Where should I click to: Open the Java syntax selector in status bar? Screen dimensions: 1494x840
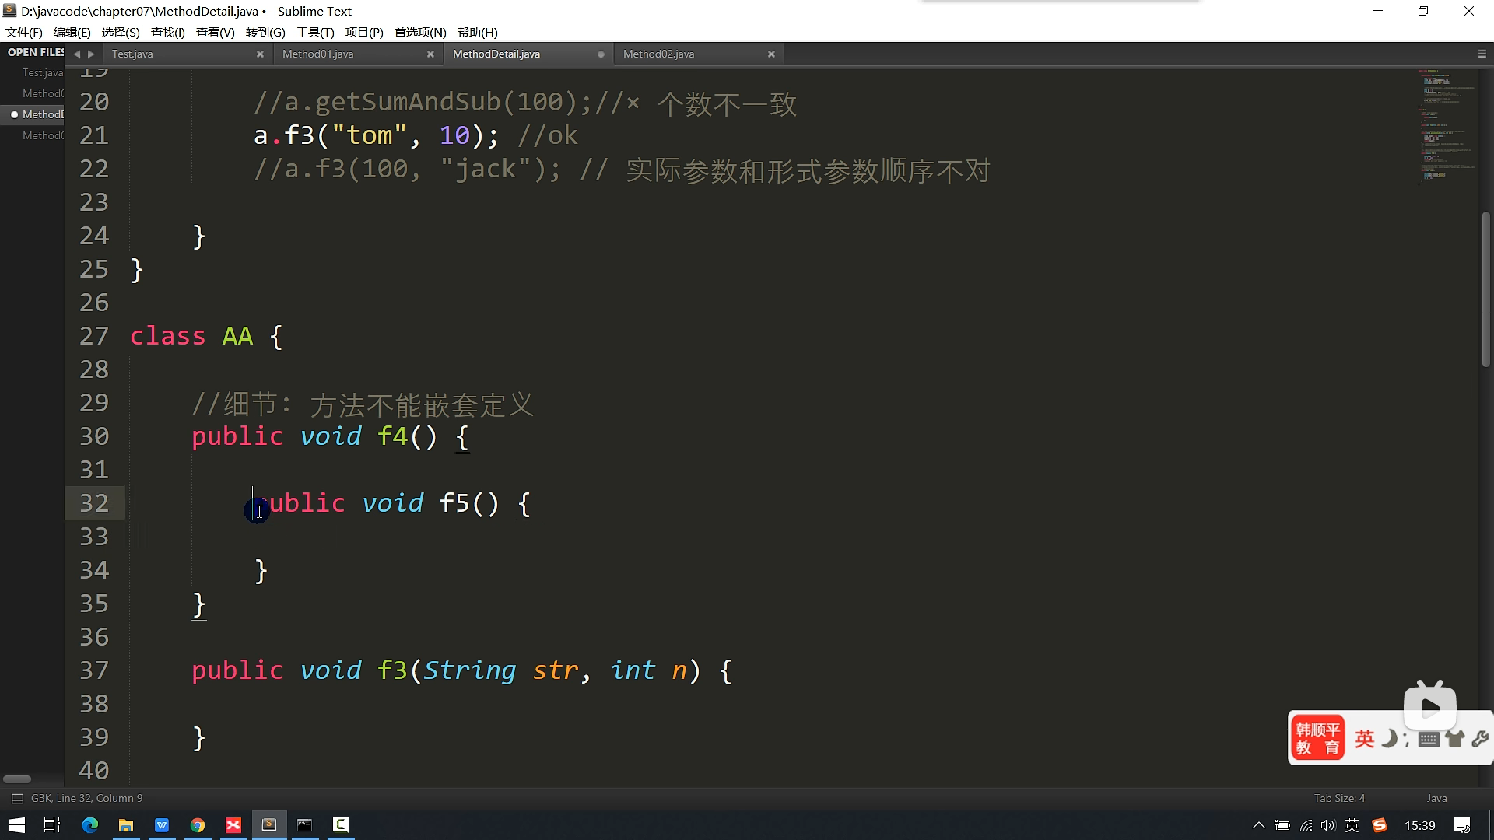pyautogui.click(x=1436, y=799)
